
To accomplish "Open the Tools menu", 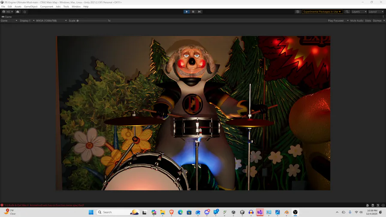I will coord(66,6).
